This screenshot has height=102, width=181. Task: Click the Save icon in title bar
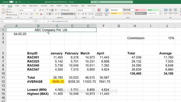(16, 2)
